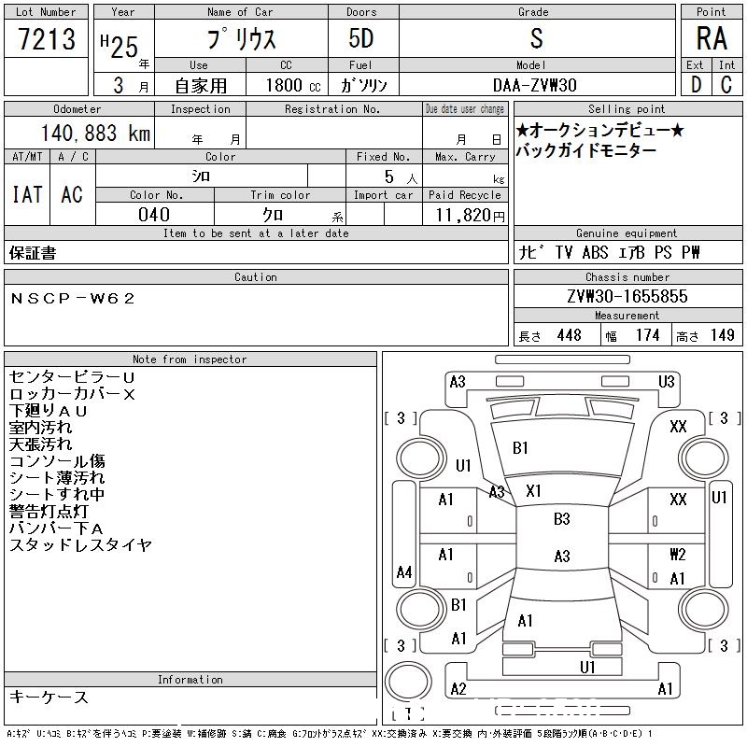Select the trim color "クロ"
This screenshot has width=747, height=747.
click(273, 215)
